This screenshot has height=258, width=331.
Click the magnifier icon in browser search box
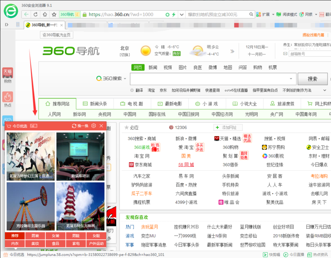click(251, 14)
